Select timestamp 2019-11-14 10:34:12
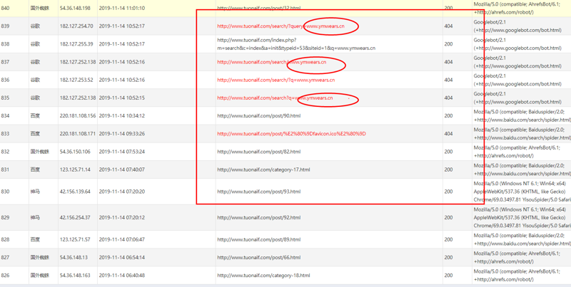The height and width of the screenshot is (287, 571). click(x=122, y=116)
